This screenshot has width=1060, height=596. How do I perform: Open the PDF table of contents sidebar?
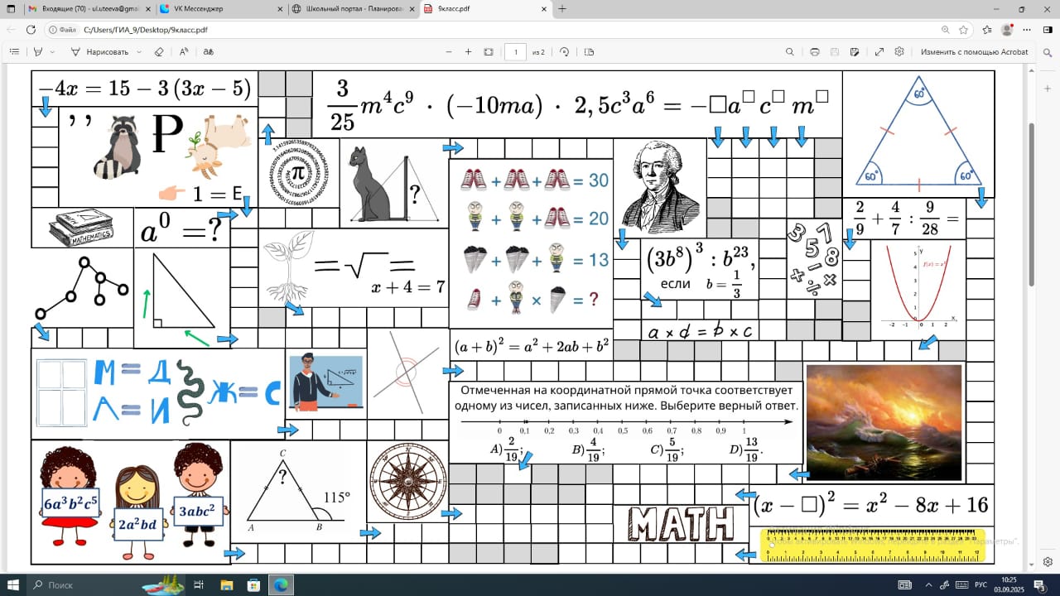[14, 51]
